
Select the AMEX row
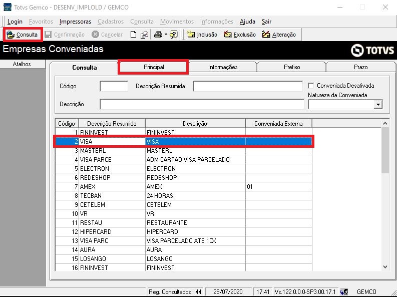tap(184, 187)
